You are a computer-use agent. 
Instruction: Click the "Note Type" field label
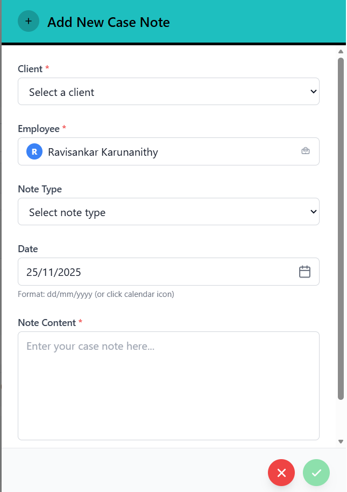click(x=40, y=189)
